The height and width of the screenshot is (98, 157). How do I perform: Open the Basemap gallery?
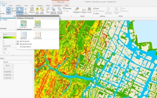click(32, 11)
